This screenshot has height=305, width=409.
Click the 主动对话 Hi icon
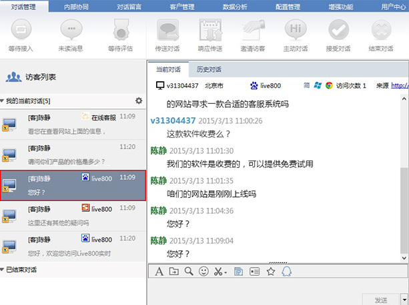[x=296, y=31]
